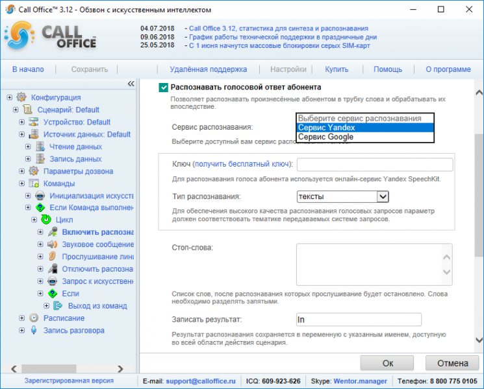Click the green Цикл loop icon

pyautogui.click(x=46, y=220)
